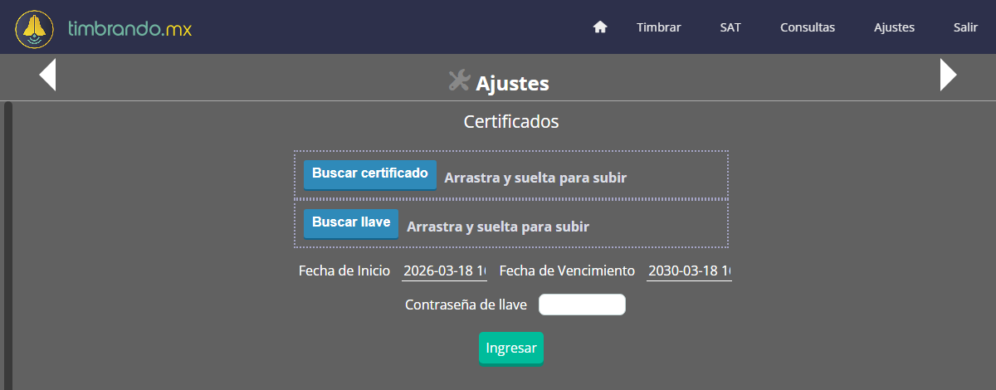Click the 'Contraseña de llave' label
Image resolution: width=996 pixels, height=390 pixels.
coord(466,305)
